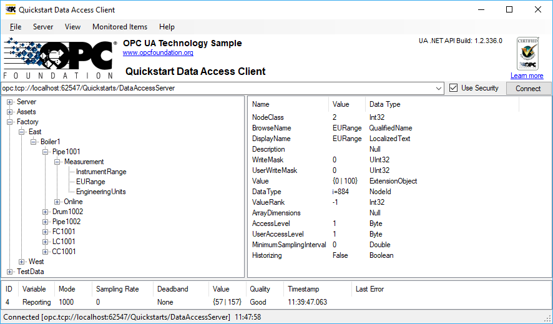Expand the Drum1002 node
The image size is (553, 324).
point(46,212)
